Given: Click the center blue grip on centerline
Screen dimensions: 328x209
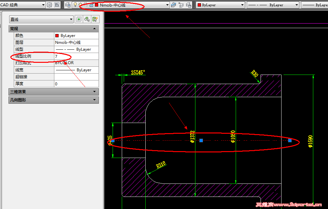Looking at the screenshot, I should (201, 140).
